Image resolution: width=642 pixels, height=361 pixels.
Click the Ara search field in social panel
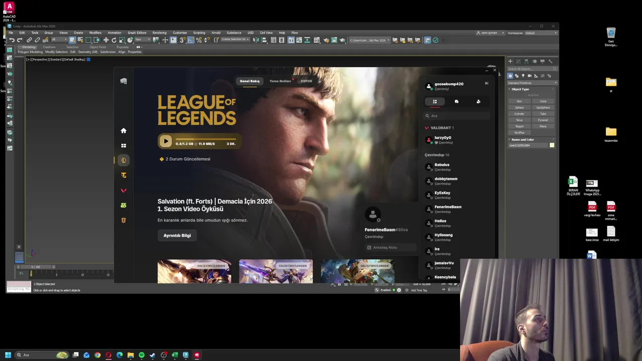pyautogui.click(x=457, y=116)
